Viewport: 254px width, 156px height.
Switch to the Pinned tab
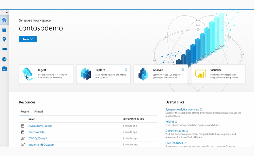pyautogui.click(x=38, y=112)
